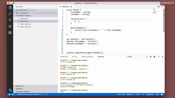Switch to the Debug Console tab
The image size is (175, 98).
[x=87, y=57]
